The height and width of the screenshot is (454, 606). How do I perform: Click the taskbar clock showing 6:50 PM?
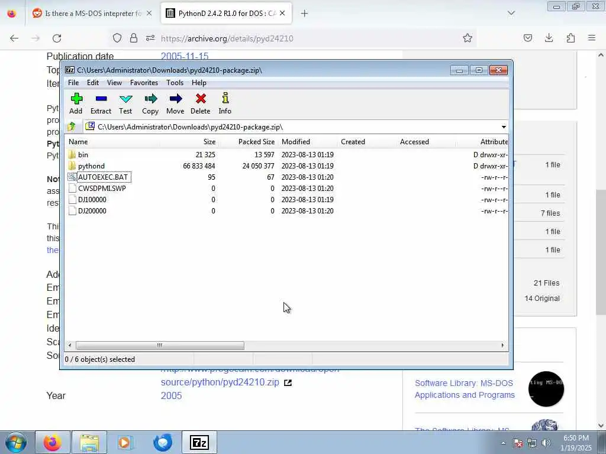tap(576, 443)
